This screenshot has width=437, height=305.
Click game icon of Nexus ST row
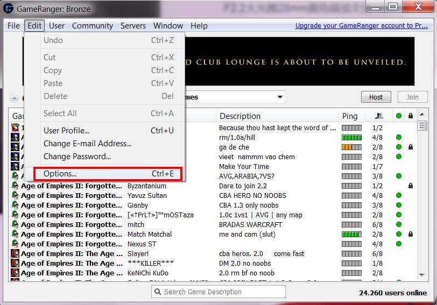point(15,244)
